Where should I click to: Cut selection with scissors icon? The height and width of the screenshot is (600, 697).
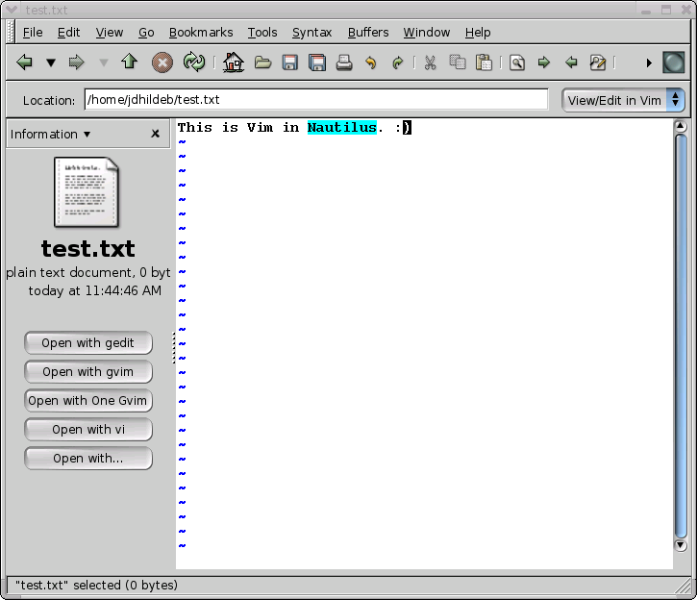point(430,62)
